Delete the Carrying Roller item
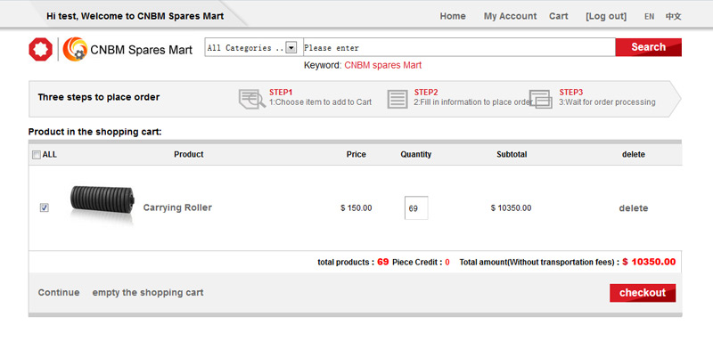713x341 pixels. [634, 208]
